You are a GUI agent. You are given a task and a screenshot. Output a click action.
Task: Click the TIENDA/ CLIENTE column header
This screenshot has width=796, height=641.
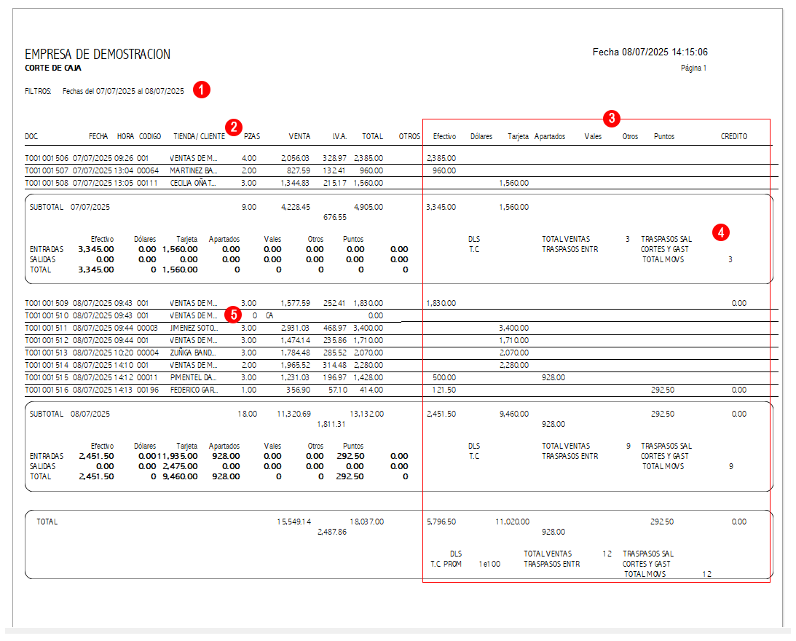[199, 137]
